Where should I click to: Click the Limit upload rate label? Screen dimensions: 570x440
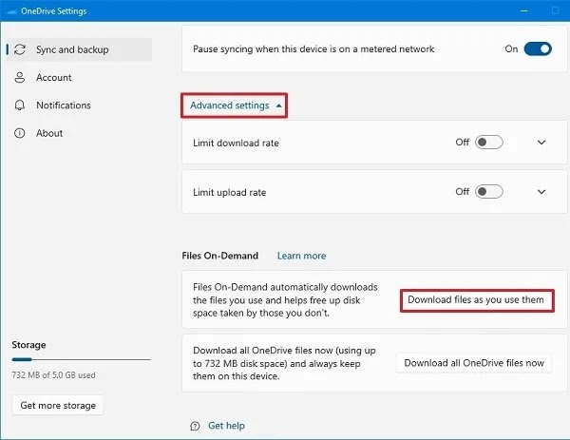point(229,192)
